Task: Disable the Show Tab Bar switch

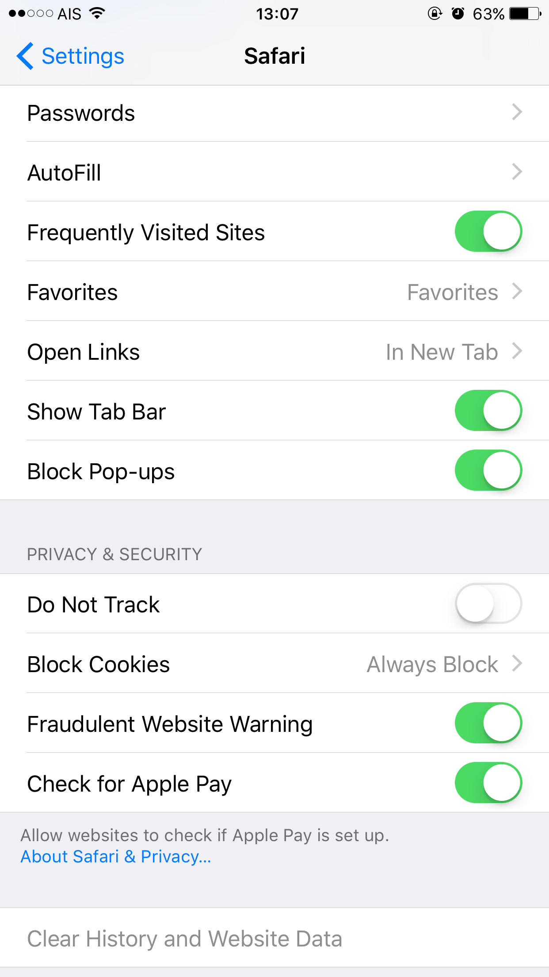Action: tap(488, 411)
